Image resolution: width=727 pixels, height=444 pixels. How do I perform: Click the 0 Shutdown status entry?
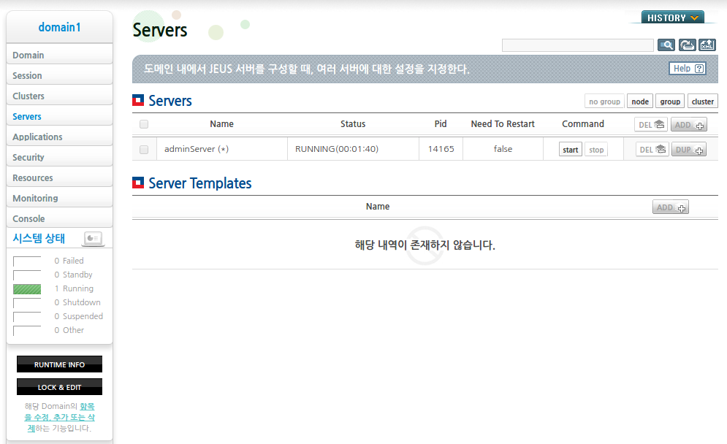77,302
